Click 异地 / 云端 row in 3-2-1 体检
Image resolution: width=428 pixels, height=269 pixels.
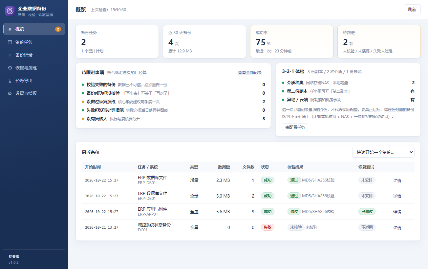(348, 100)
